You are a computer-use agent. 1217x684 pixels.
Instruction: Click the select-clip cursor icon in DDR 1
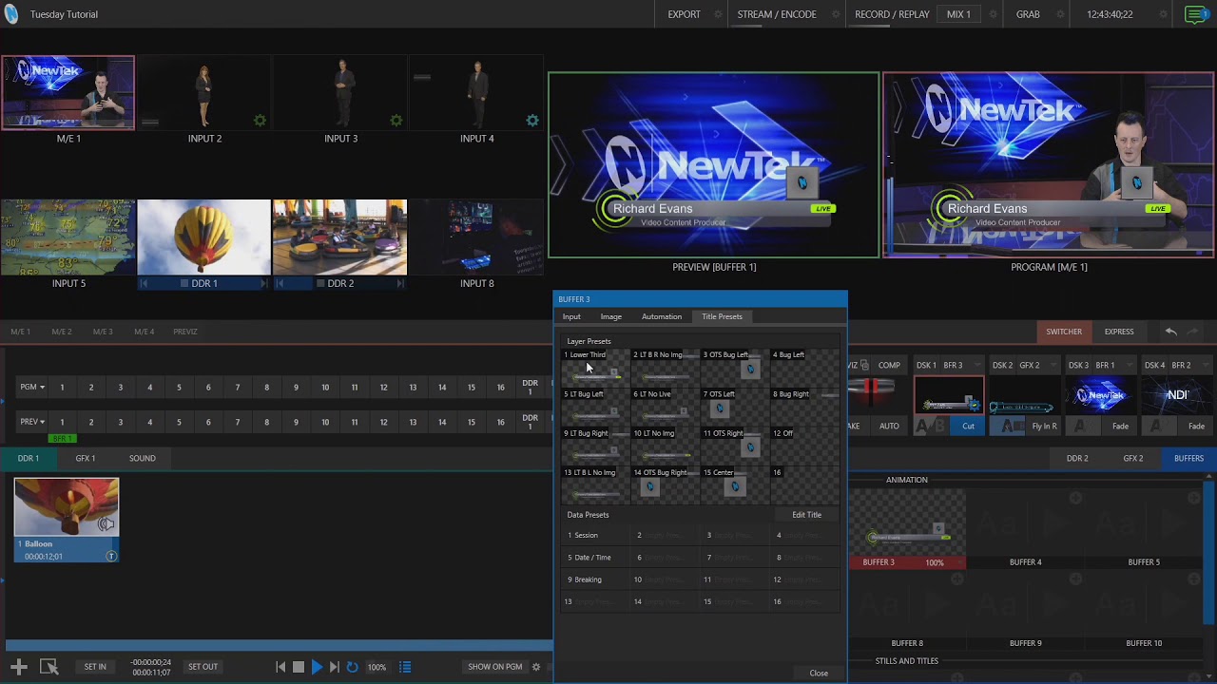click(48, 667)
